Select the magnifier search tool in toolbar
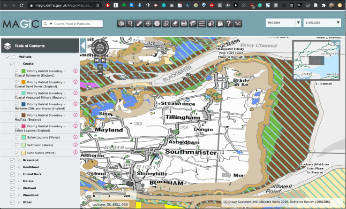 130,23
